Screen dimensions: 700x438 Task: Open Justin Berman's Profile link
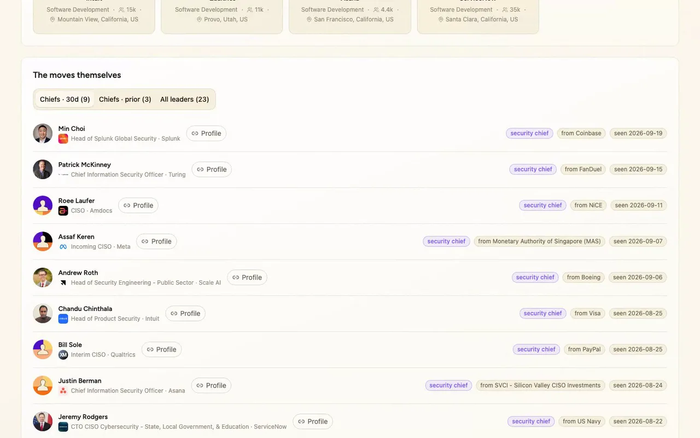click(211, 385)
